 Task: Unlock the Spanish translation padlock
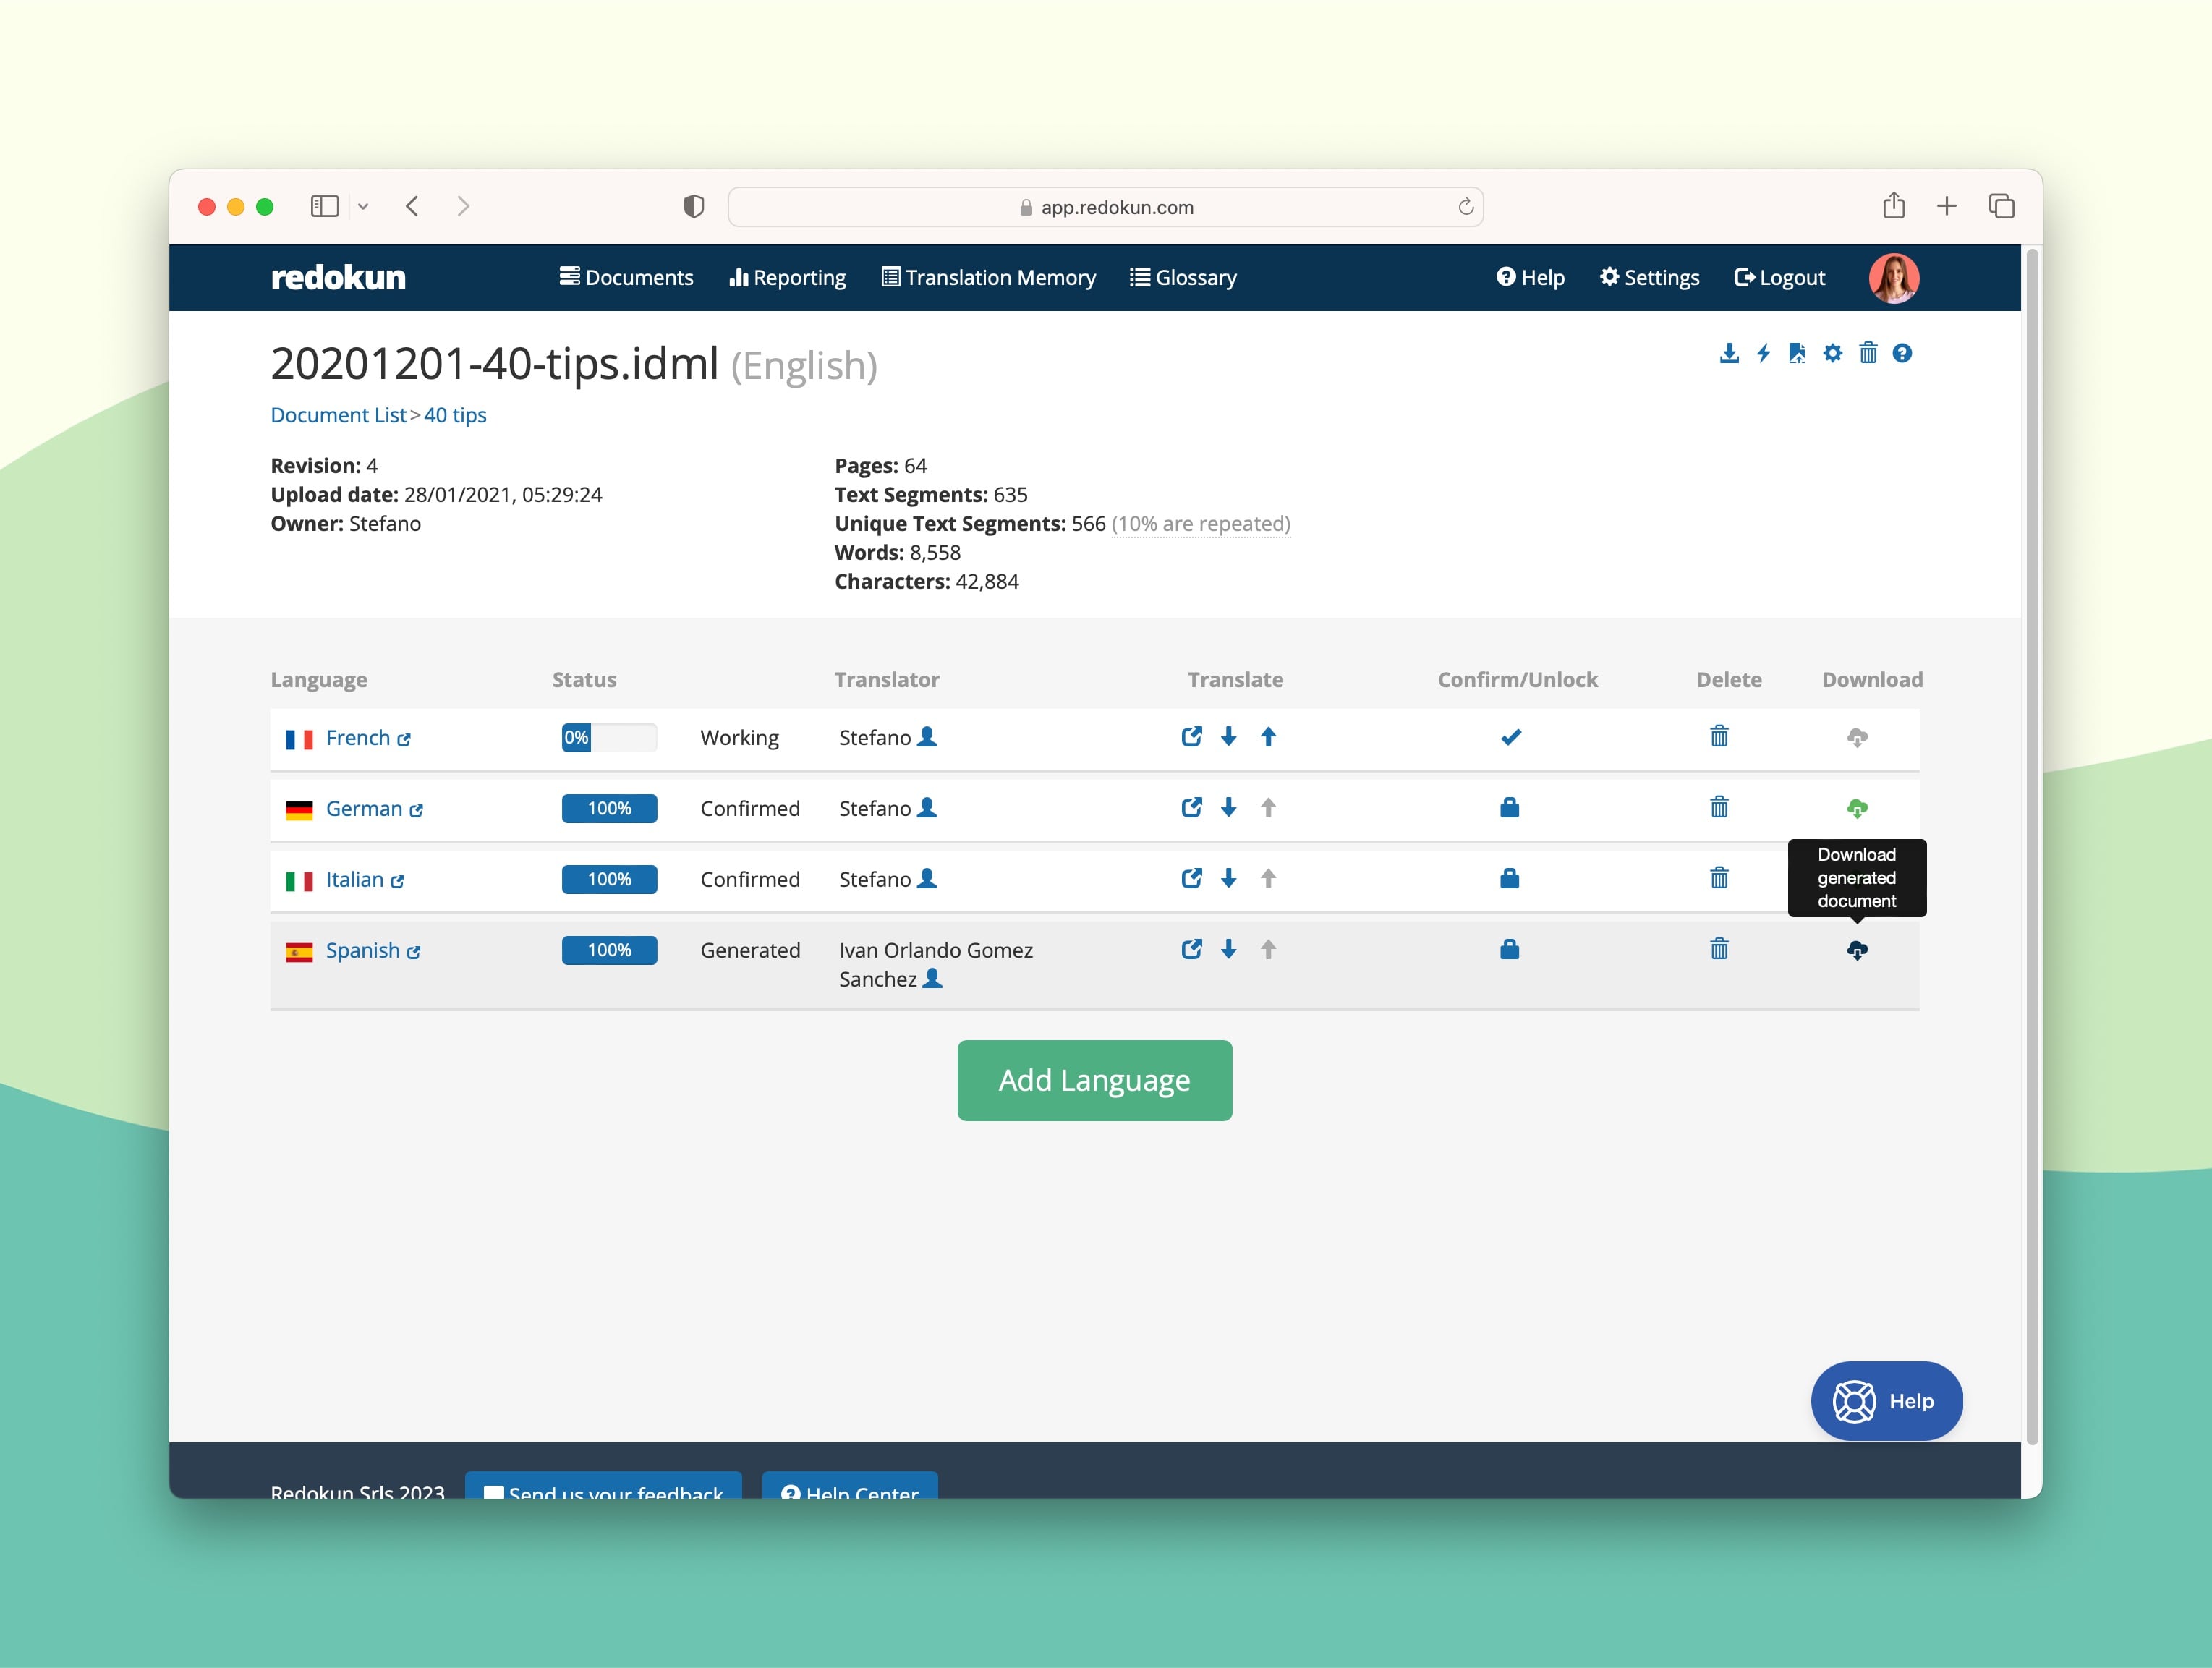[x=1509, y=950]
